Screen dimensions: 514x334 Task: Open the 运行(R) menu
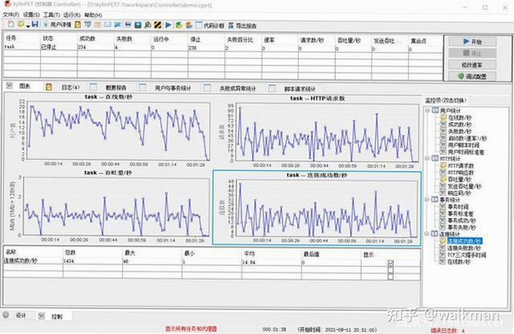[72, 15]
